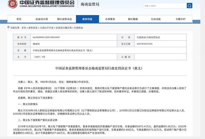Click the 政务信息 breadcrumb link

tap(33, 27)
